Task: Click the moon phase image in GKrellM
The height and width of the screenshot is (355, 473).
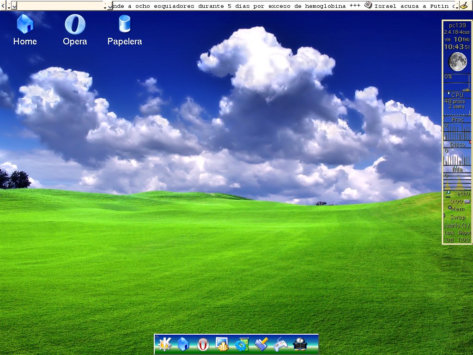Action: point(458,61)
